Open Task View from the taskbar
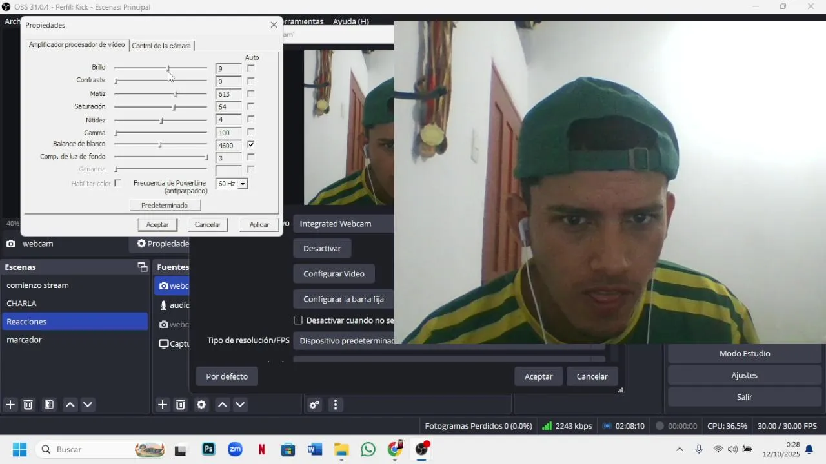This screenshot has width=826, height=464. (x=181, y=450)
